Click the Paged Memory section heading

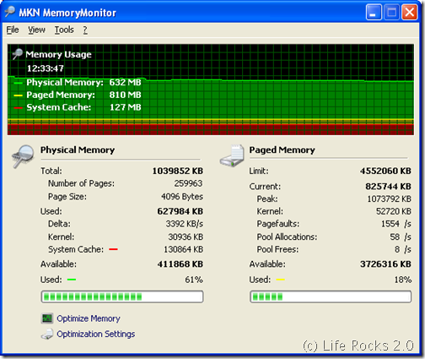pos(282,150)
